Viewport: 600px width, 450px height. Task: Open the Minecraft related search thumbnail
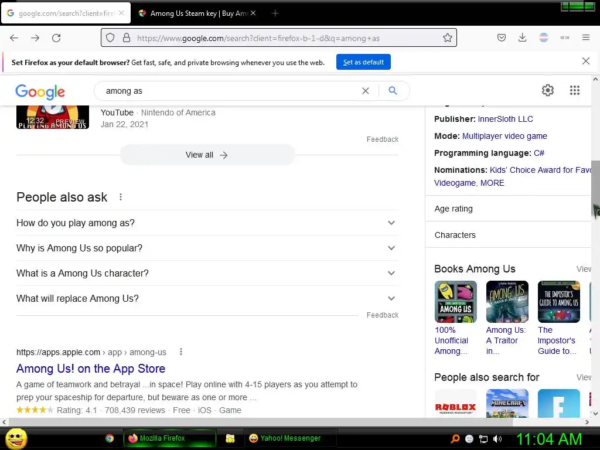(507, 404)
